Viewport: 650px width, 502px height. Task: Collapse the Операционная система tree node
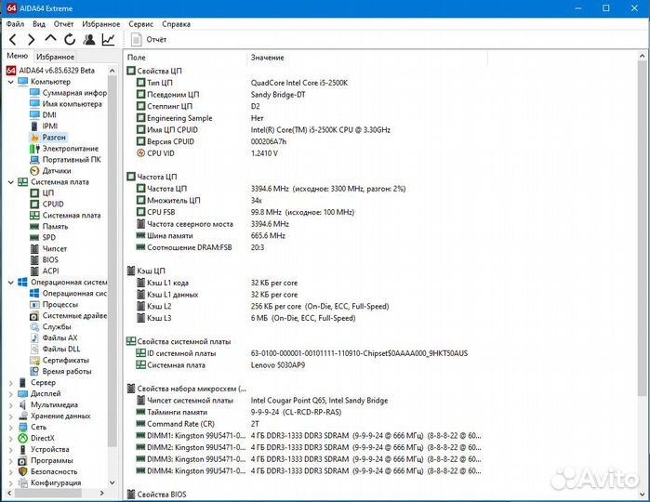(11, 282)
